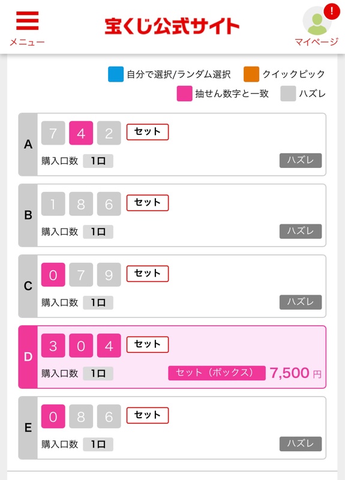
Task: Select the orange クイックピック legend swatch
Action: point(251,74)
